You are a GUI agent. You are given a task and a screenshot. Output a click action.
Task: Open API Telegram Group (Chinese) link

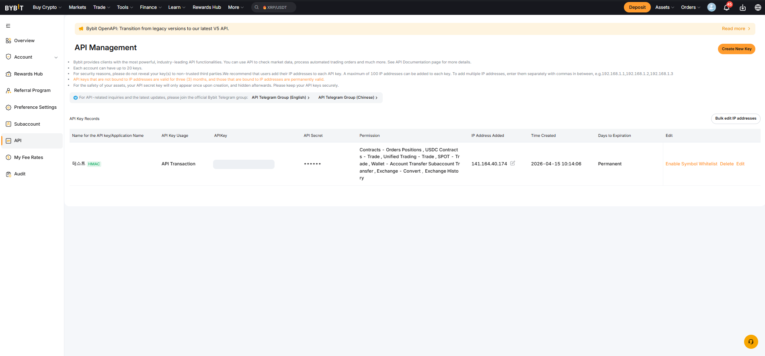pos(348,98)
